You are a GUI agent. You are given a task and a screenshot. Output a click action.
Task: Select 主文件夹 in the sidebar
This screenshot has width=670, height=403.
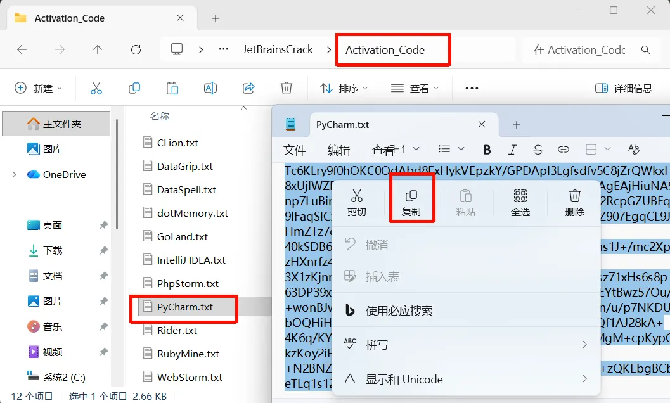tap(56, 124)
